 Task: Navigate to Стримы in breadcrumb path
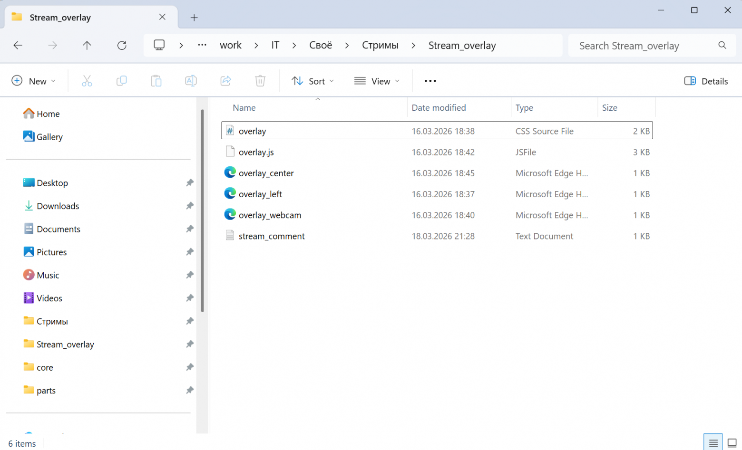click(x=380, y=46)
